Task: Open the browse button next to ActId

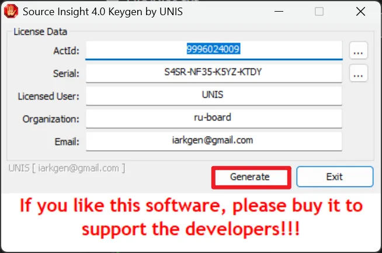Action: (359, 51)
